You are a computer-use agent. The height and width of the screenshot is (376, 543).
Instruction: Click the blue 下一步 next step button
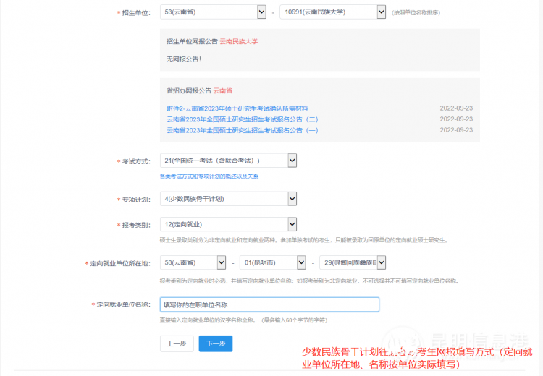pyautogui.click(x=216, y=343)
